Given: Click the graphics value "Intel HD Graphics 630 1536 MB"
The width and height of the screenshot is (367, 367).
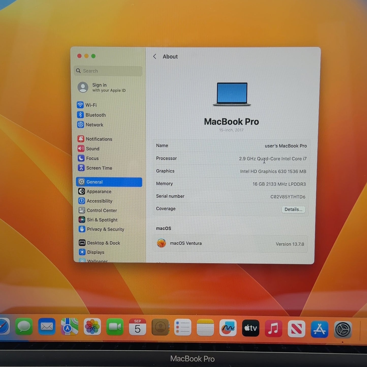Looking at the screenshot, I should (x=273, y=171).
